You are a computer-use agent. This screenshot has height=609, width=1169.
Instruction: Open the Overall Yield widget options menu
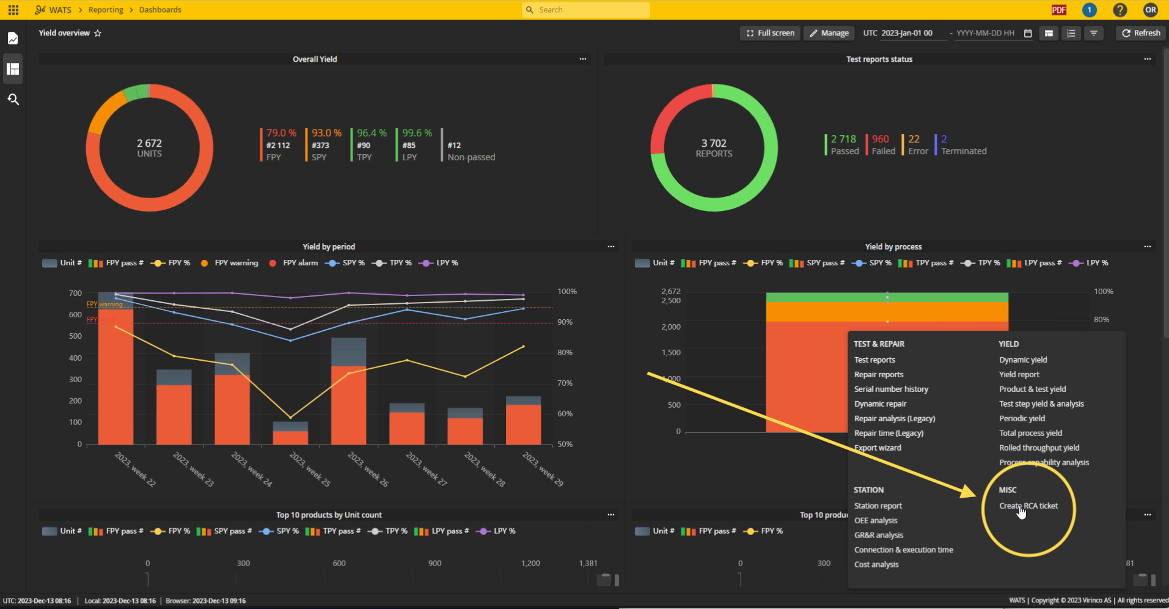coord(583,59)
